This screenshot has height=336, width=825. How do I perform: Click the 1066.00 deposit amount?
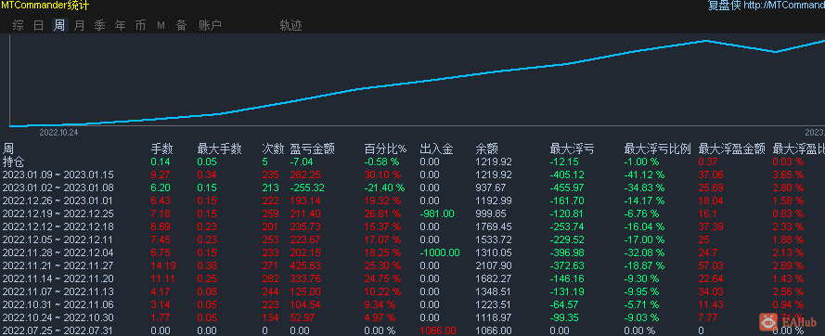(x=437, y=330)
